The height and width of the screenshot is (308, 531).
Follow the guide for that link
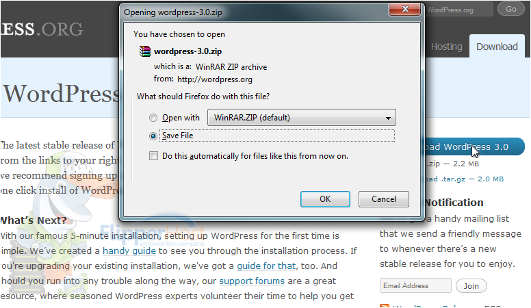point(266,266)
